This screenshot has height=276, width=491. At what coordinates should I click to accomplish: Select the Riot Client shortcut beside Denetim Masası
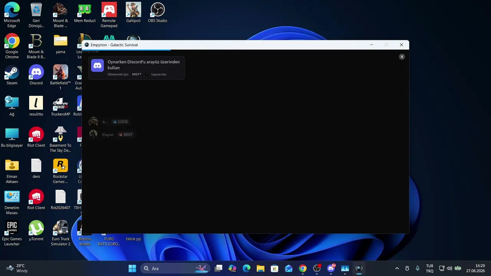point(36,199)
